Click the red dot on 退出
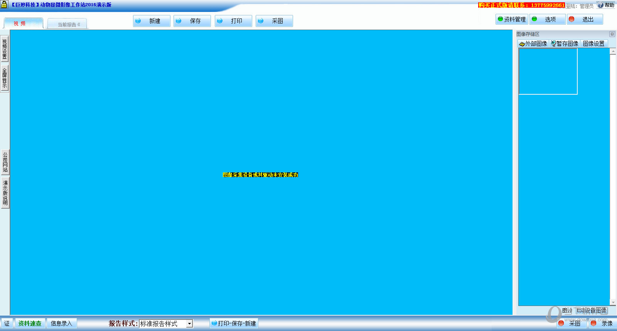 pyautogui.click(x=571, y=19)
